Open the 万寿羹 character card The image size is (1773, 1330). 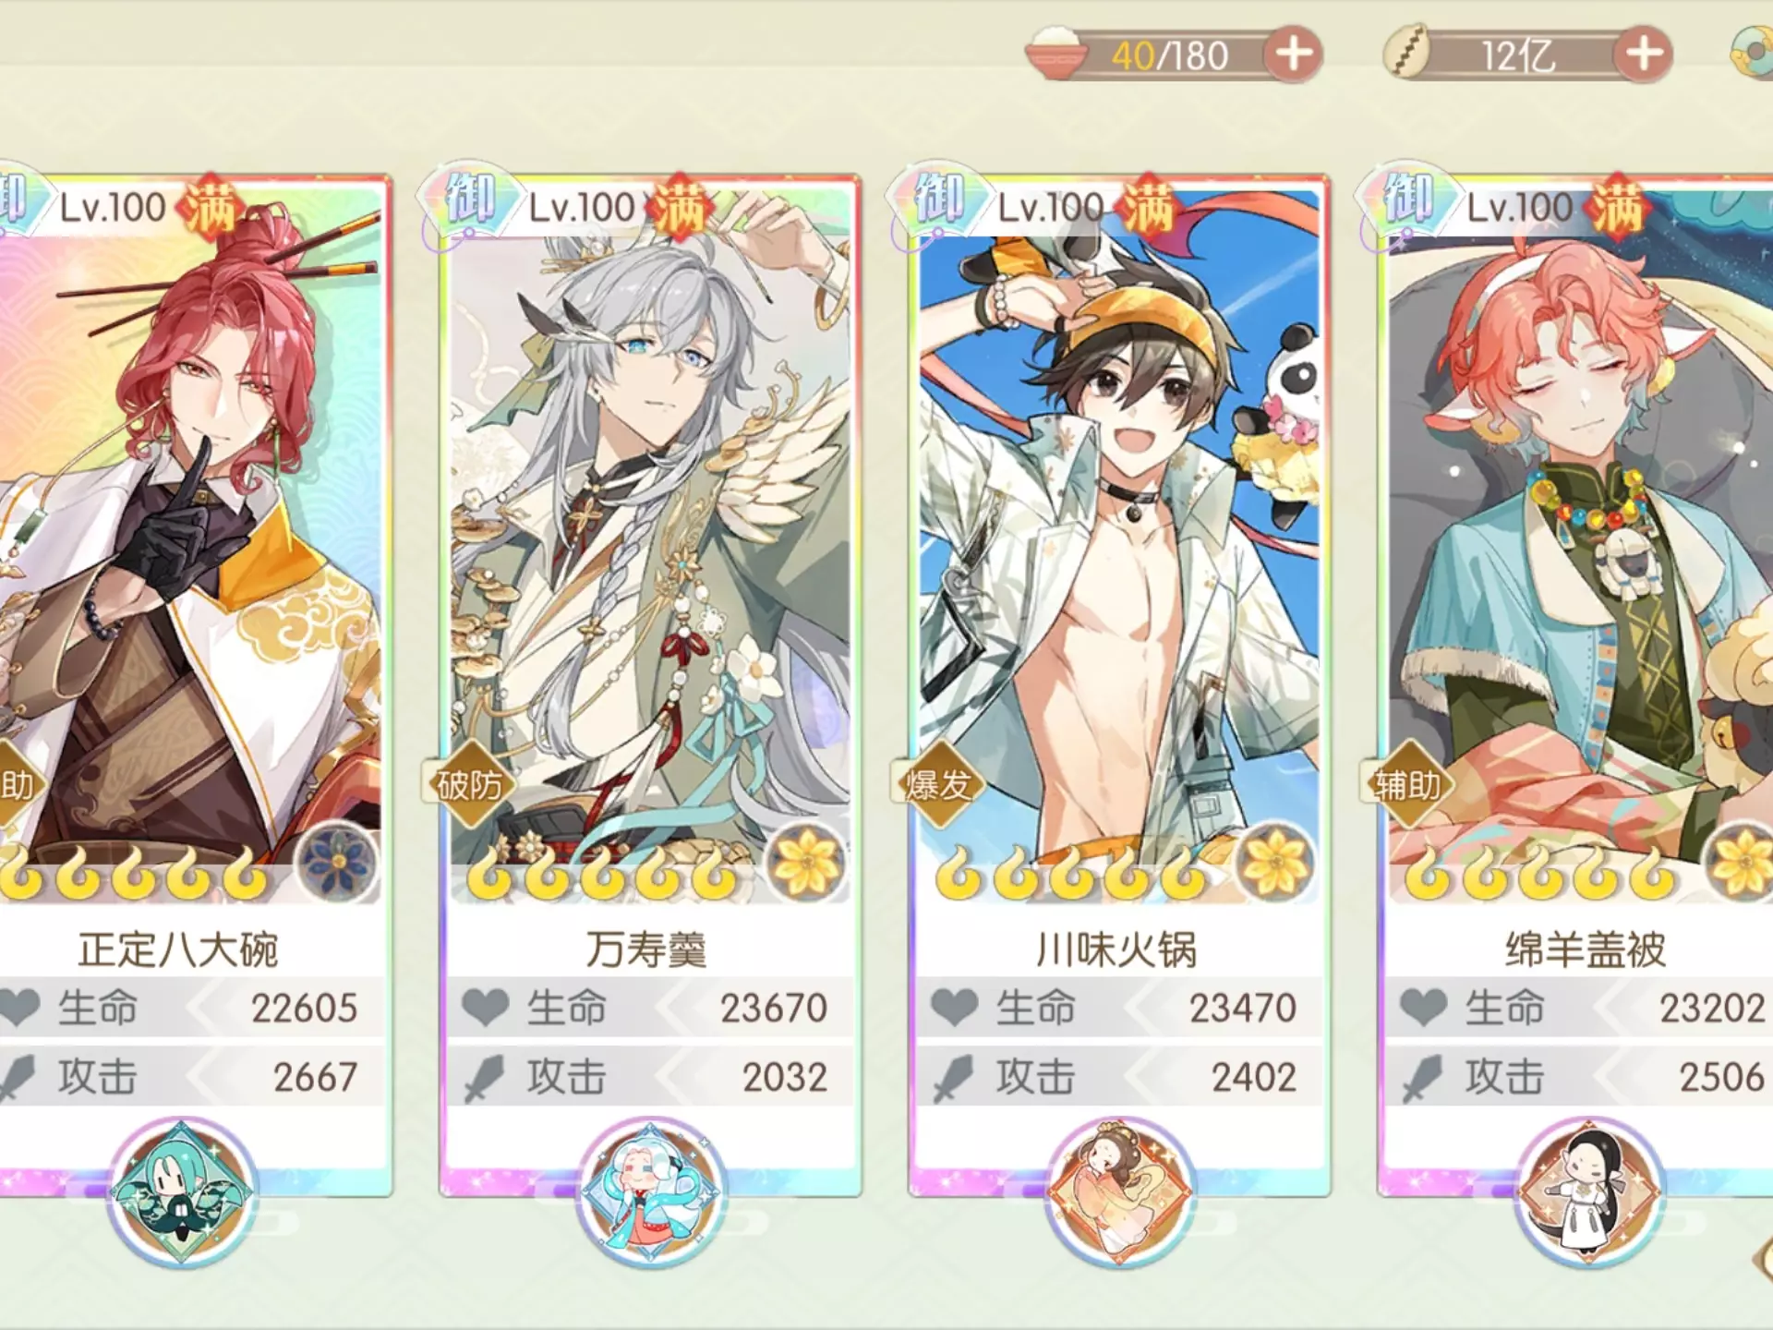651,685
